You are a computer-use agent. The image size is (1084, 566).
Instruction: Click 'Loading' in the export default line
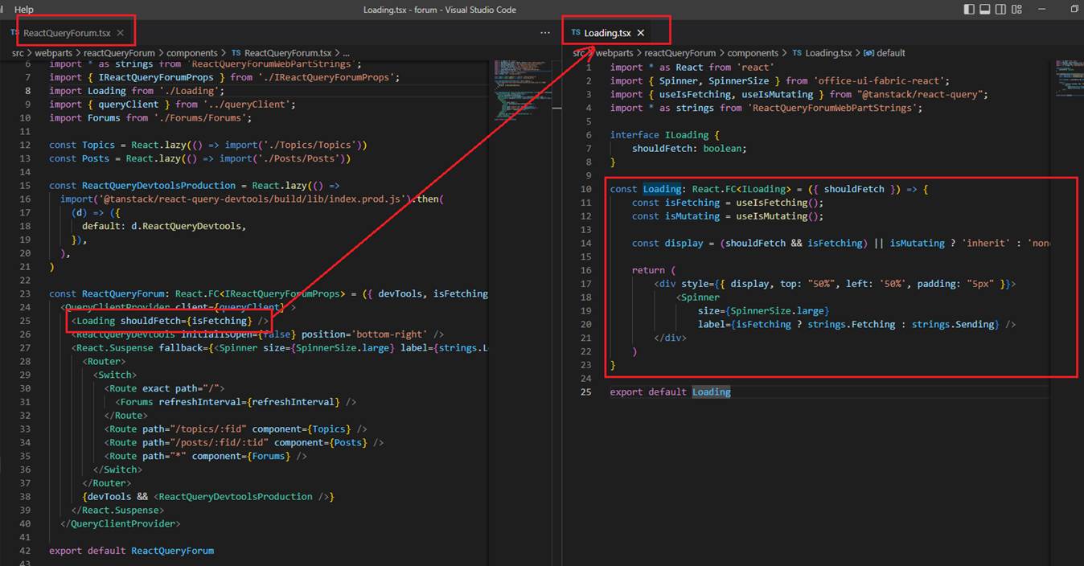[711, 392]
